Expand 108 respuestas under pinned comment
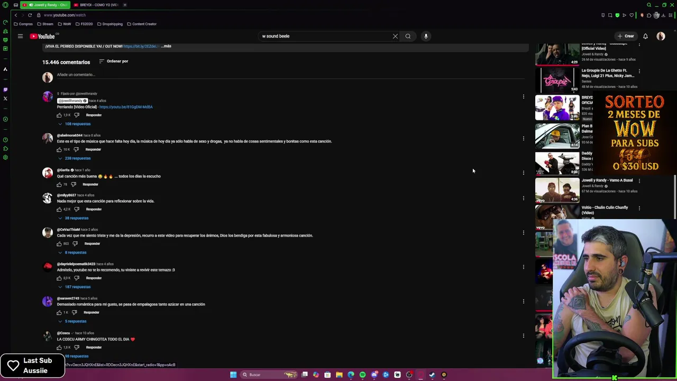Screen dimensions: 677x381 click(75, 124)
